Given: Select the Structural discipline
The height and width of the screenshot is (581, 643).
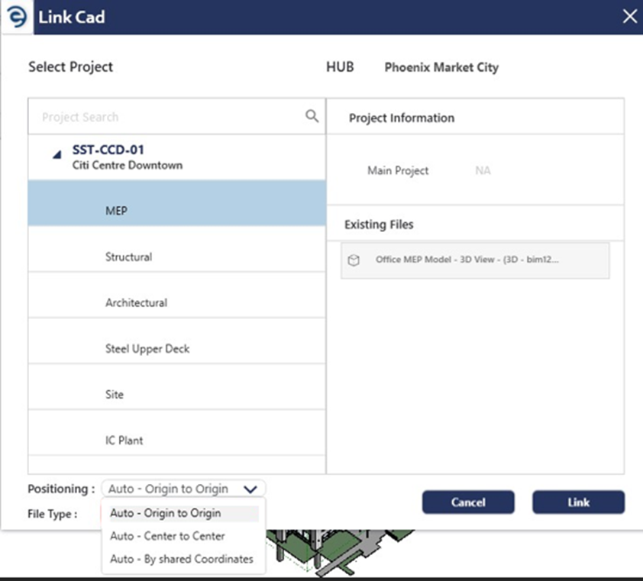Looking at the screenshot, I should (128, 257).
